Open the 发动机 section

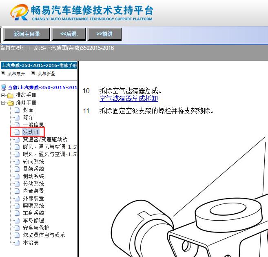click(x=31, y=132)
